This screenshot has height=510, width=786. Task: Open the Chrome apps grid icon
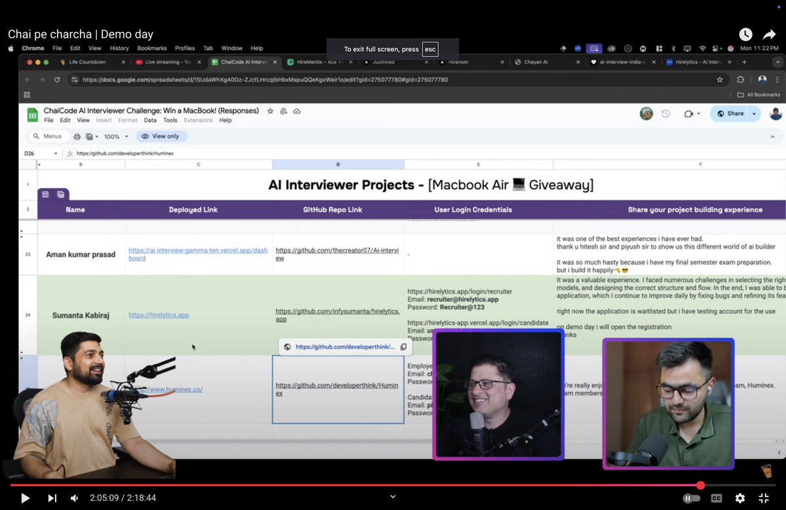(x=27, y=95)
